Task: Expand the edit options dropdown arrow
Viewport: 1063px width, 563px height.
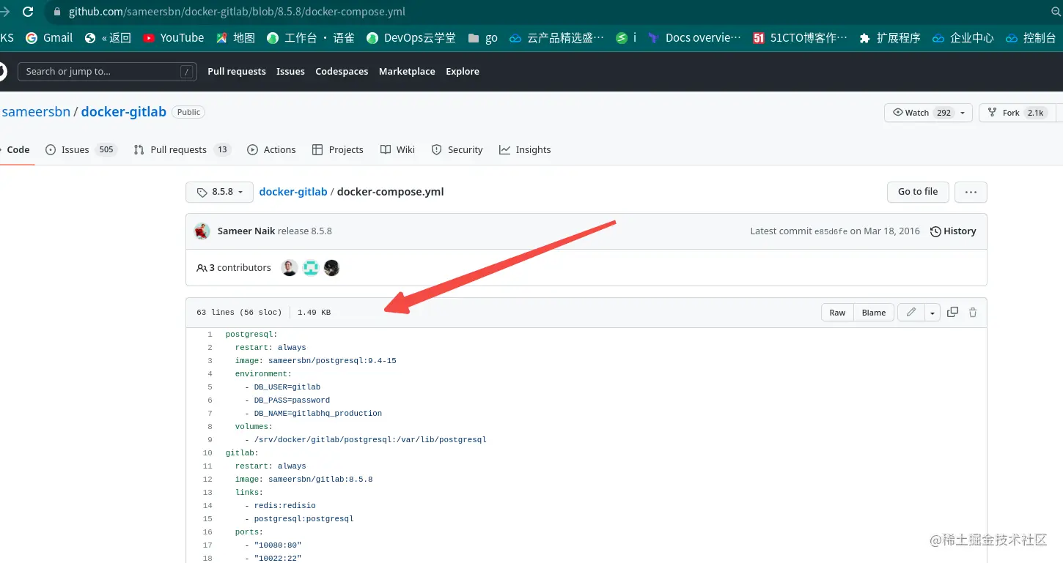Action: [933, 313]
